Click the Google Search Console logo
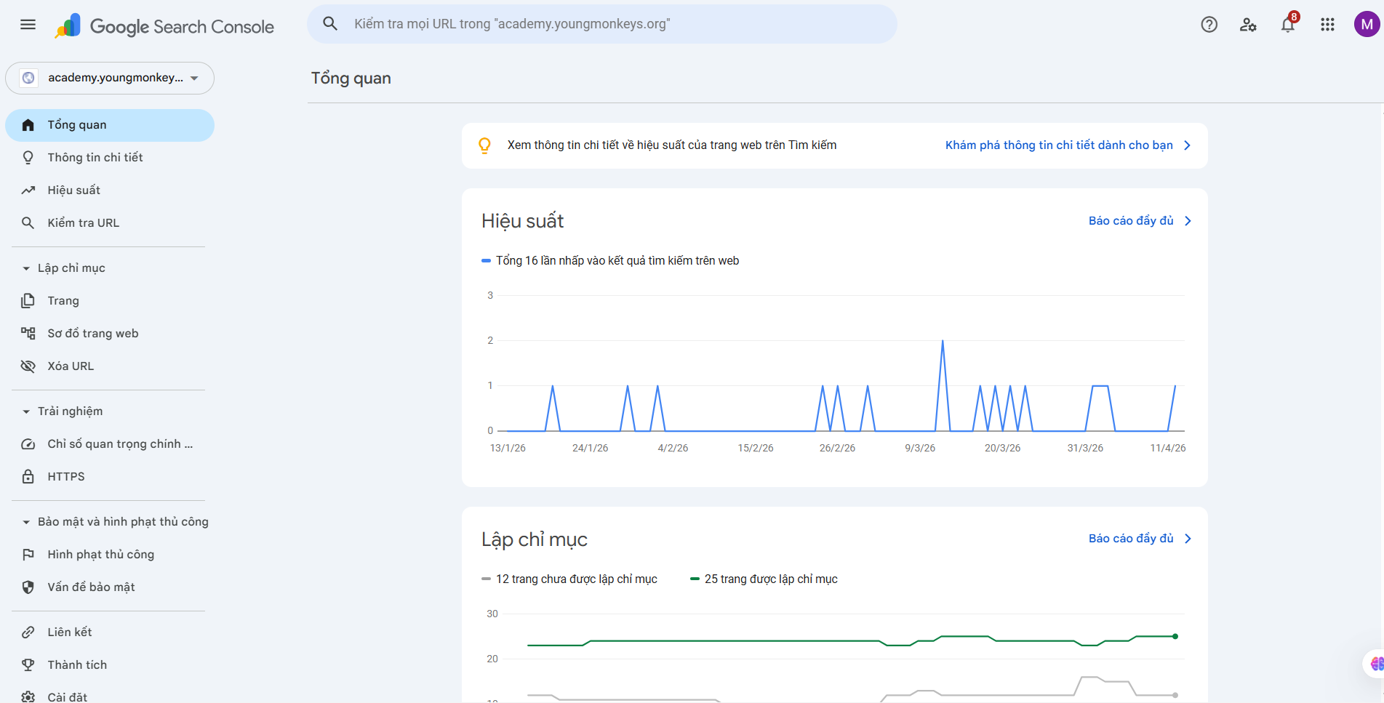Viewport: 1384px width, 703px height. 164,27
